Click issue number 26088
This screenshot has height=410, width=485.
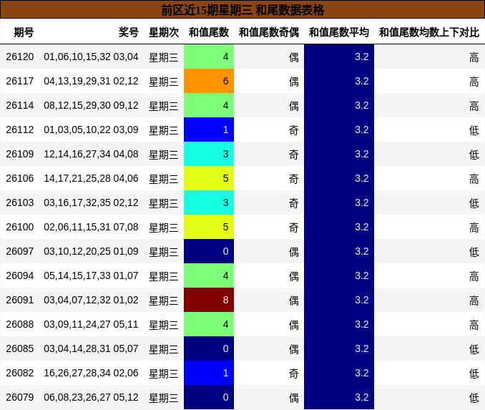coord(20,324)
